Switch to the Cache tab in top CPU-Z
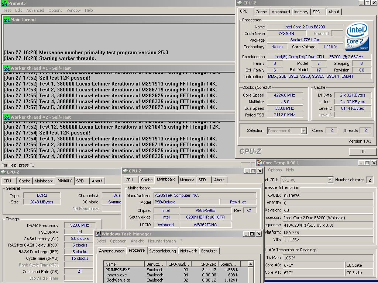 point(261,12)
